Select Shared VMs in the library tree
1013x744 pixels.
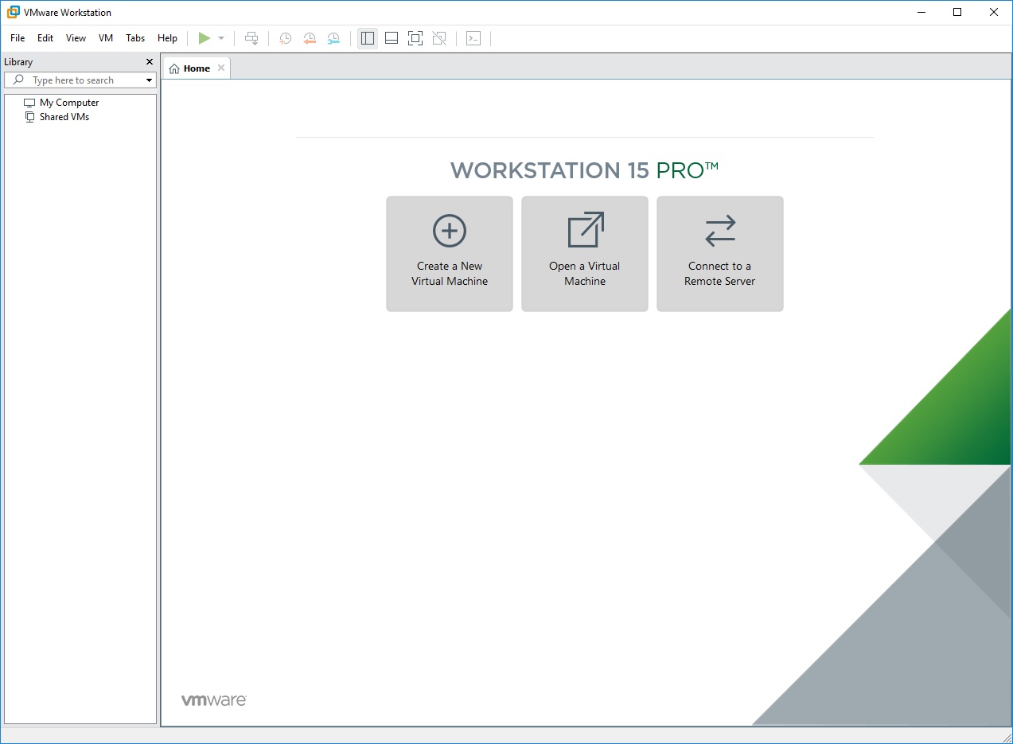pos(64,117)
